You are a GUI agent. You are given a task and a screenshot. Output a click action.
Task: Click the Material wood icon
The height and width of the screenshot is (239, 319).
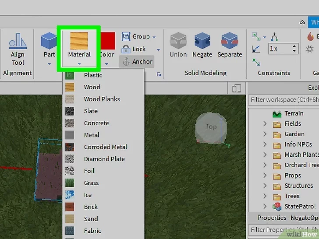[79, 41]
